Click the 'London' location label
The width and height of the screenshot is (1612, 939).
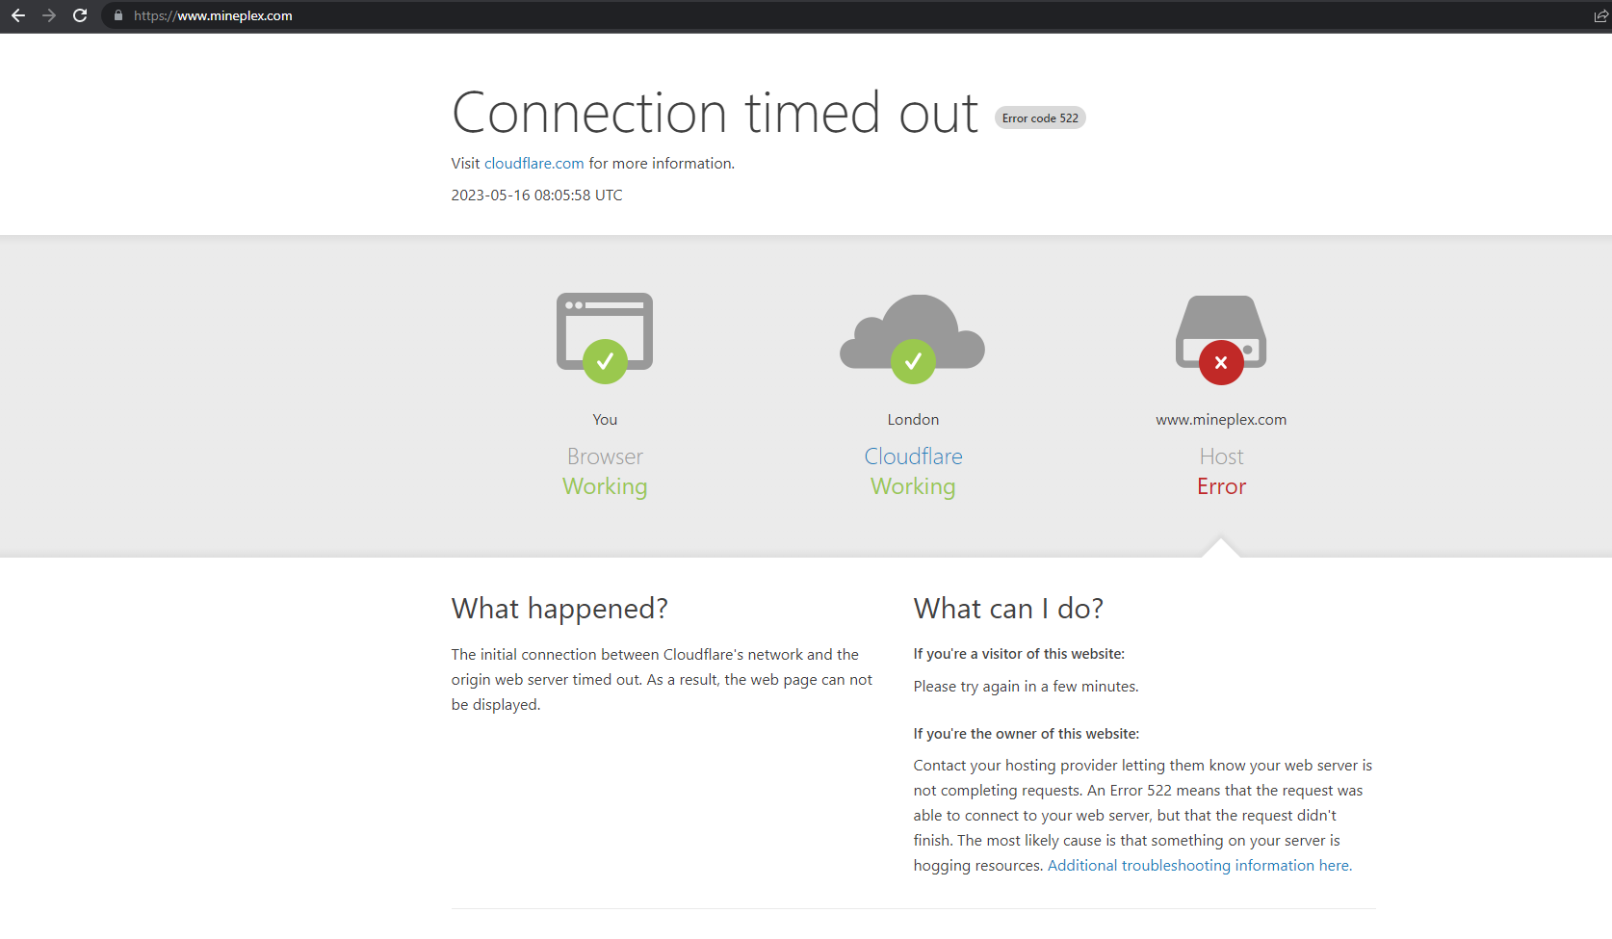tap(913, 420)
